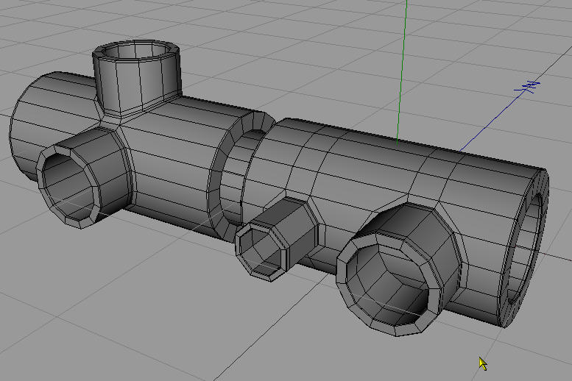Image resolution: width=572 pixels, height=381 pixels.
Task: Select the vertical pipe stub on top
Action: [137, 79]
